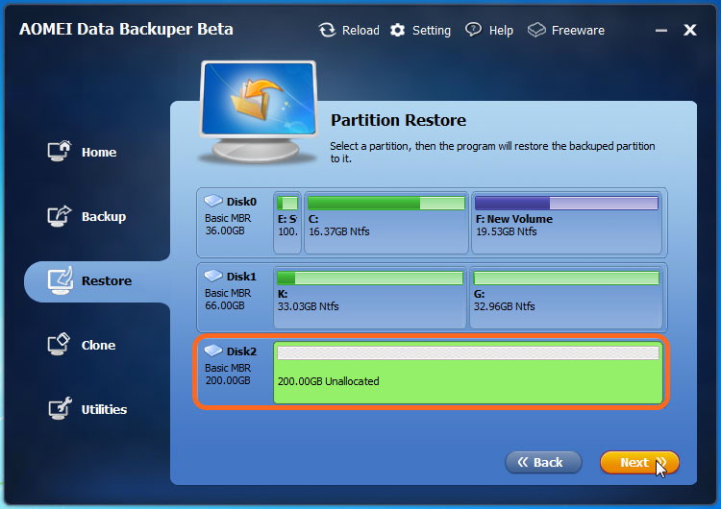Click the Disk2 200.00GB size text
The image size is (721, 509).
228,380
